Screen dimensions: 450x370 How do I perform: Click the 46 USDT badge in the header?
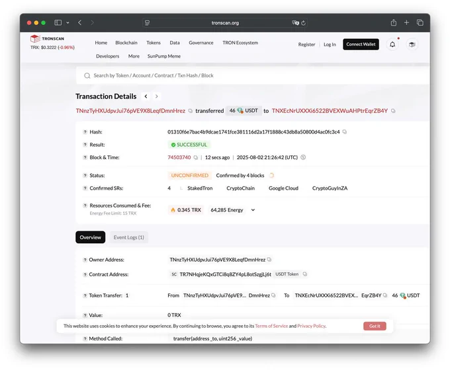[244, 110]
